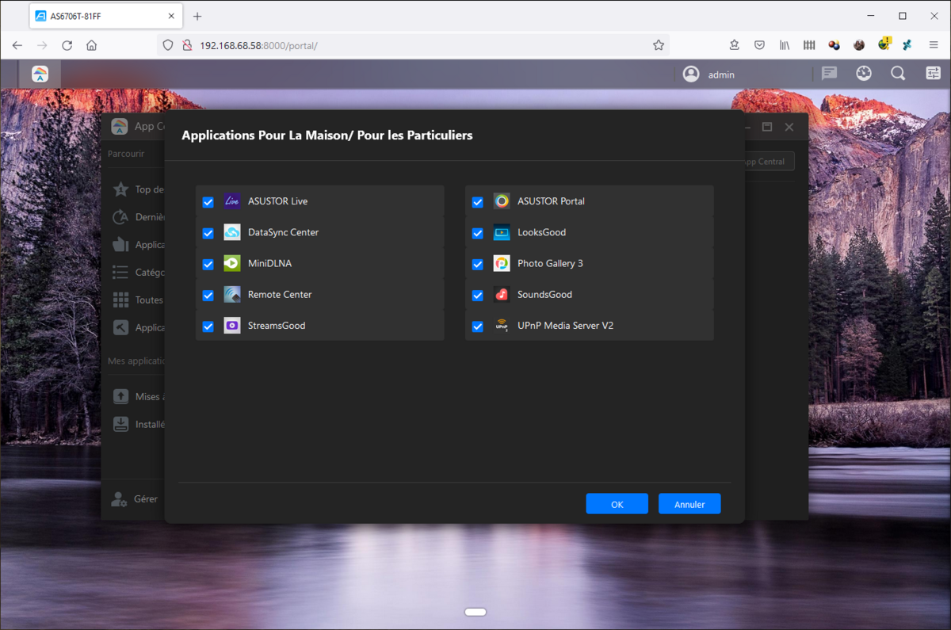
Task: Click the Gérer label in App Central
Action: tap(146, 499)
